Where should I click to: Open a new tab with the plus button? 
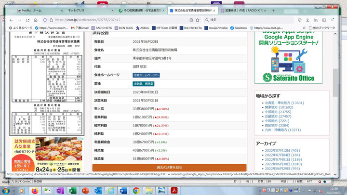click(272, 10)
